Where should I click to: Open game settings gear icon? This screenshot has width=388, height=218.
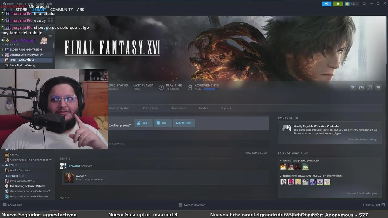click(353, 87)
